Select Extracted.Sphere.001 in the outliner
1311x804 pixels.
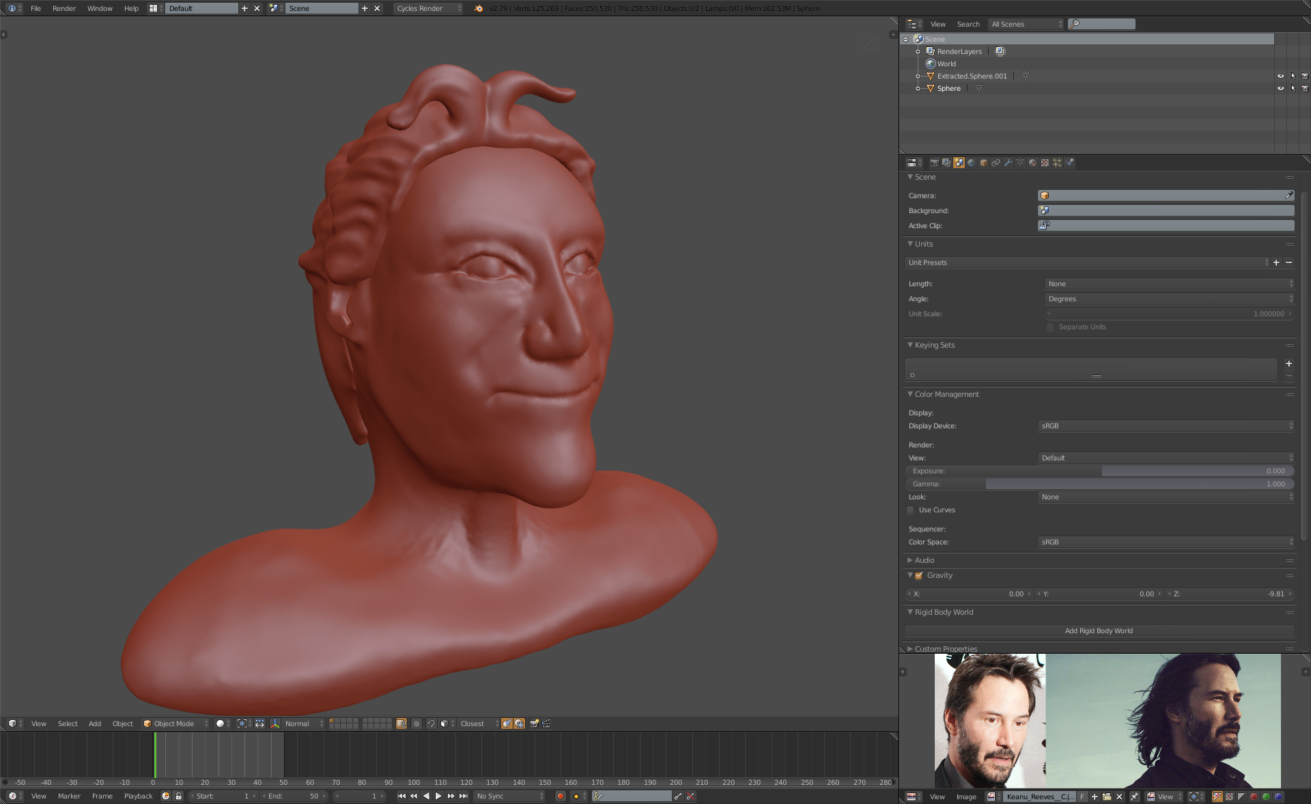tap(972, 76)
